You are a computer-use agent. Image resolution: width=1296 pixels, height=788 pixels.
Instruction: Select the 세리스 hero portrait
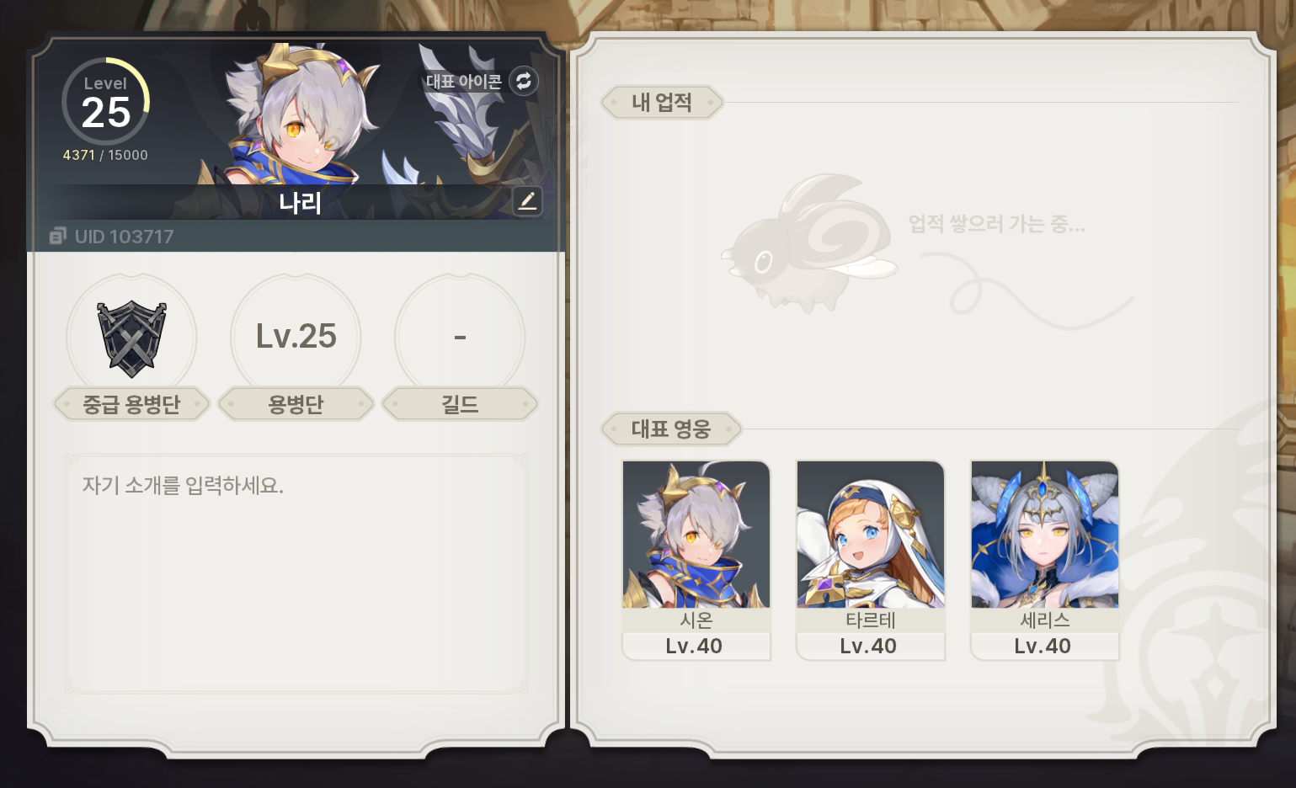[1045, 534]
